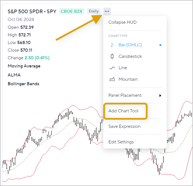Expand Panel Placement submenu arrow
This screenshot has height=186, width=193.
160,95
